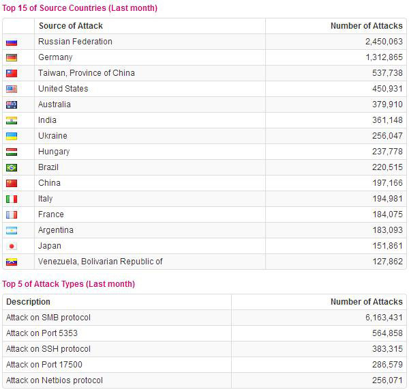Click the Source of Attack column header
The width and height of the screenshot is (409, 390).
[x=71, y=26]
